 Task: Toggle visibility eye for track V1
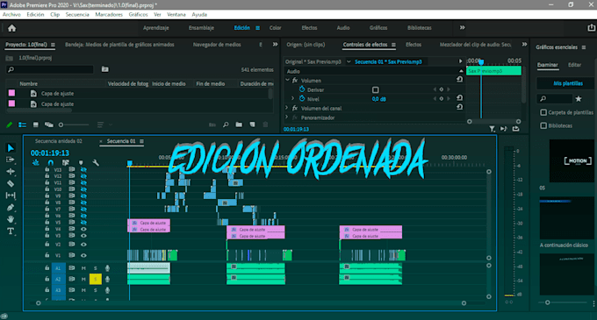pos(83,255)
